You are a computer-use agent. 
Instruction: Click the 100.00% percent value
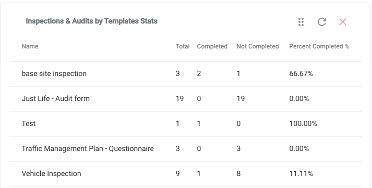[x=303, y=123]
